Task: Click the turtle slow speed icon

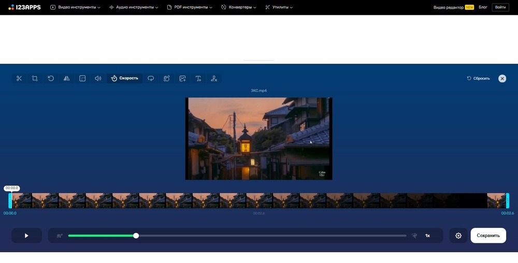Action: pyautogui.click(x=60, y=236)
